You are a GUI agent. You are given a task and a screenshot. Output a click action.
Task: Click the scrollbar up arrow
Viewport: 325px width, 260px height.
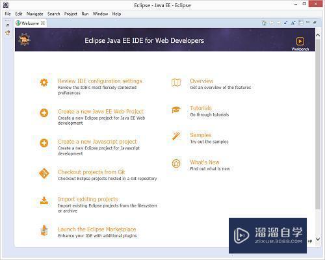click(318, 34)
